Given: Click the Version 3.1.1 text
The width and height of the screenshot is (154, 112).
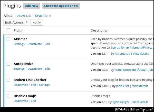Looking at the screenshot, I should click(99, 54).
